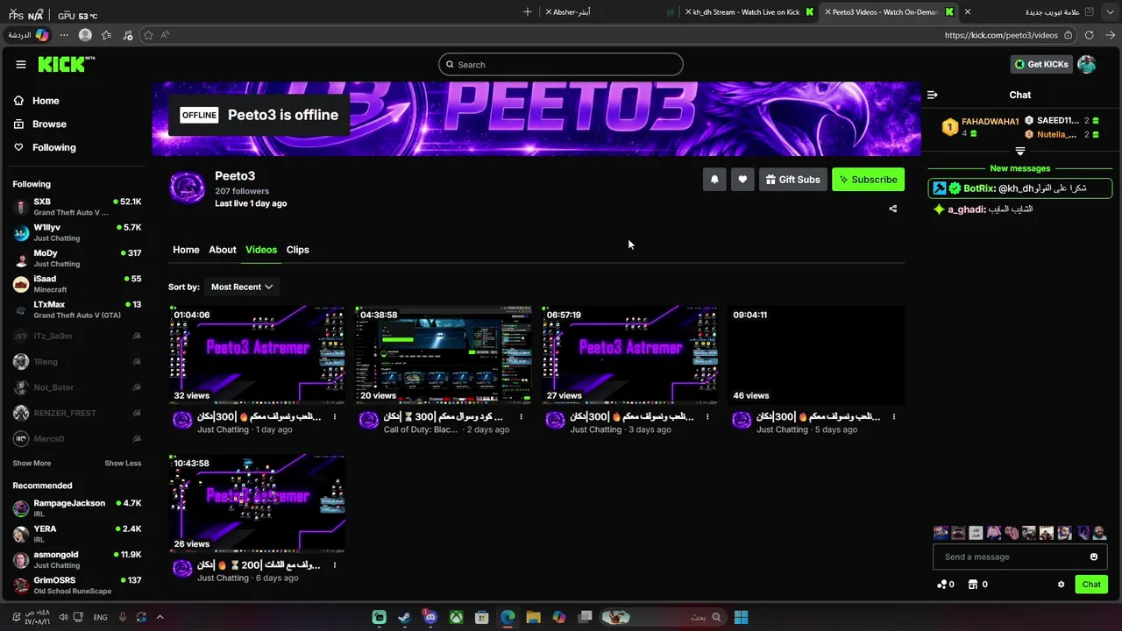The height and width of the screenshot is (631, 1122).
Task: Click Show More under Following
Action: [x=32, y=464]
